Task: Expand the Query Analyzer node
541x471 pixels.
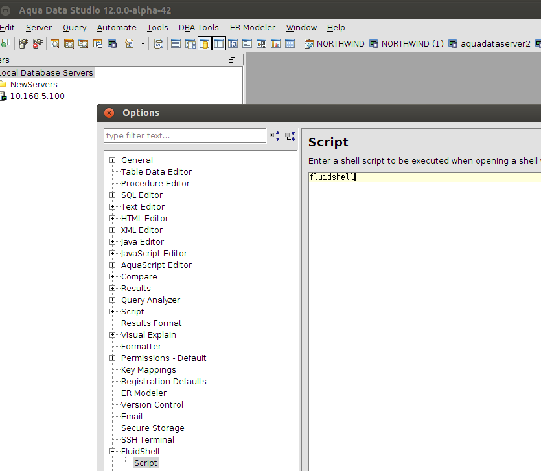Action: click(112, 300)
